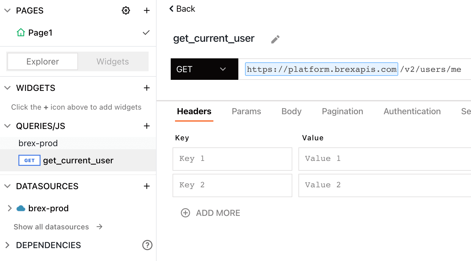The height and width of the screenshot is (261, 471).
Task: Collapse the Pages section chevron
Action: point(8,10)
